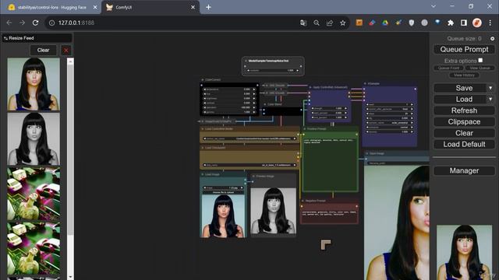Viewport: 499px width, 280px height.
Task: Click the Queue Front button
Action: [x=448, y=68]
